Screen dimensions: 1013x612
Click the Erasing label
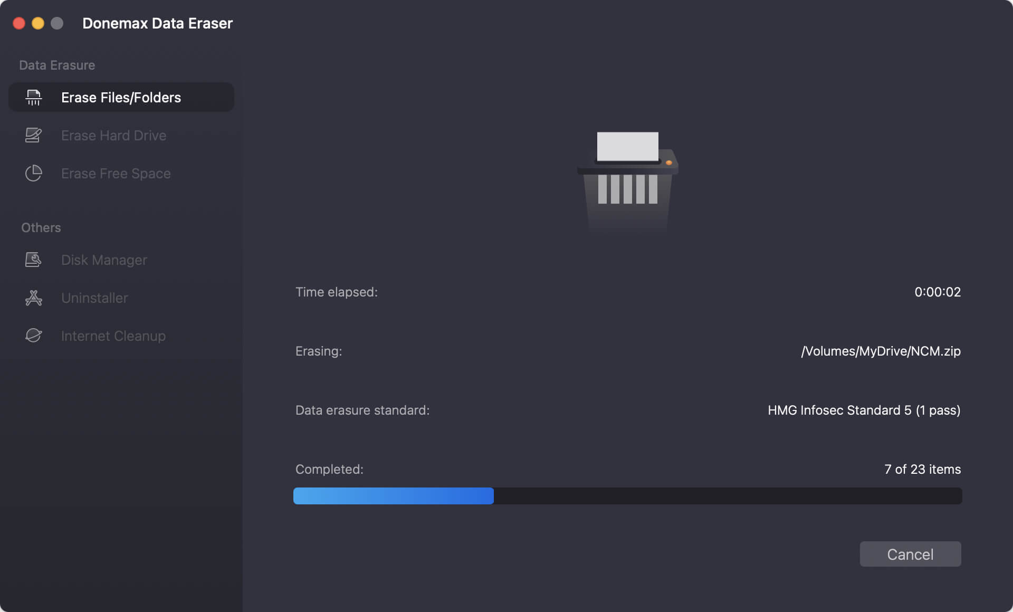319,351
